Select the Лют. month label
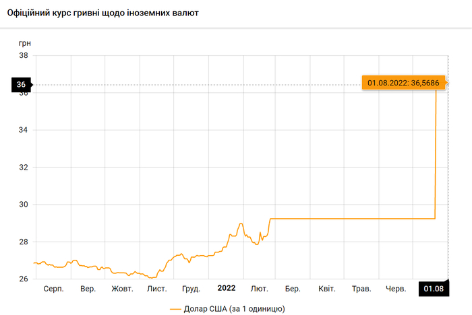This screenshot has width=472, height=315. (259, 289)
